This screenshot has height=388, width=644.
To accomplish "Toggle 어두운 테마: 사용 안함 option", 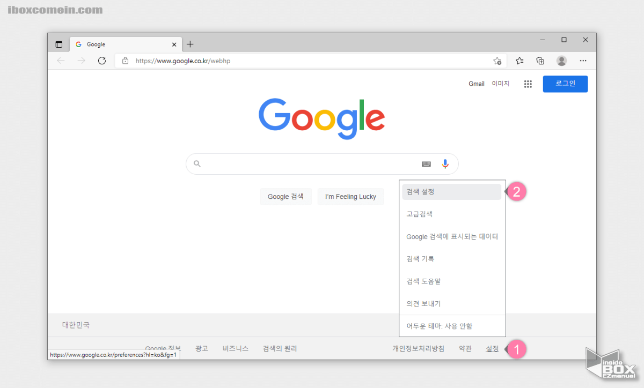I will click(x=452, y=326).
